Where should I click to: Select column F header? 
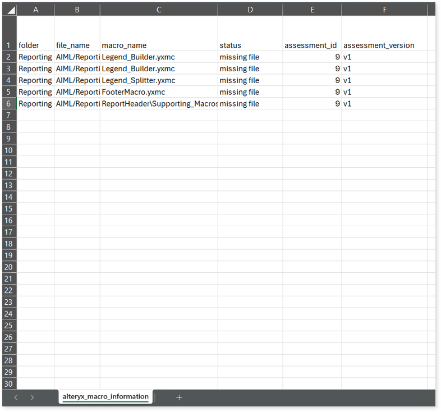384,10
